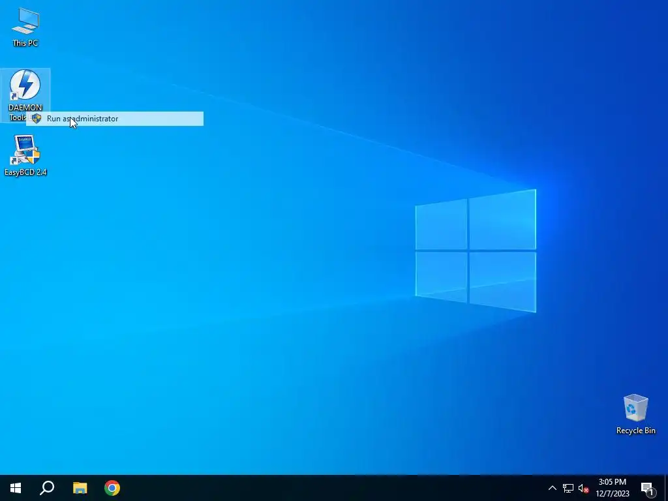Open the clock showing 3:05 PM

click(612, 488)
